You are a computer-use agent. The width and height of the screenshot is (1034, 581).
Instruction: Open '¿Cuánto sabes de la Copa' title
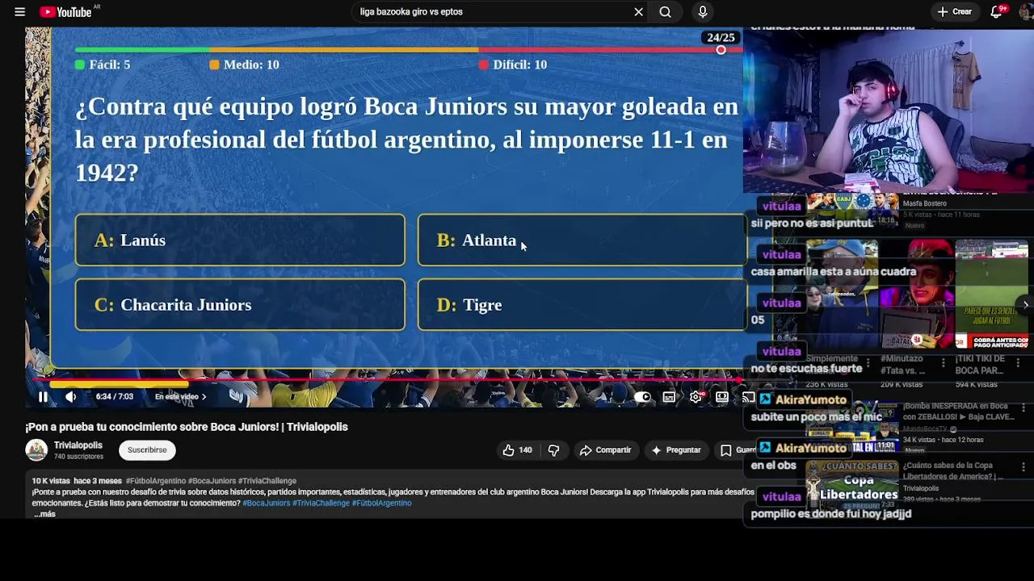click(x=953, y=471)
